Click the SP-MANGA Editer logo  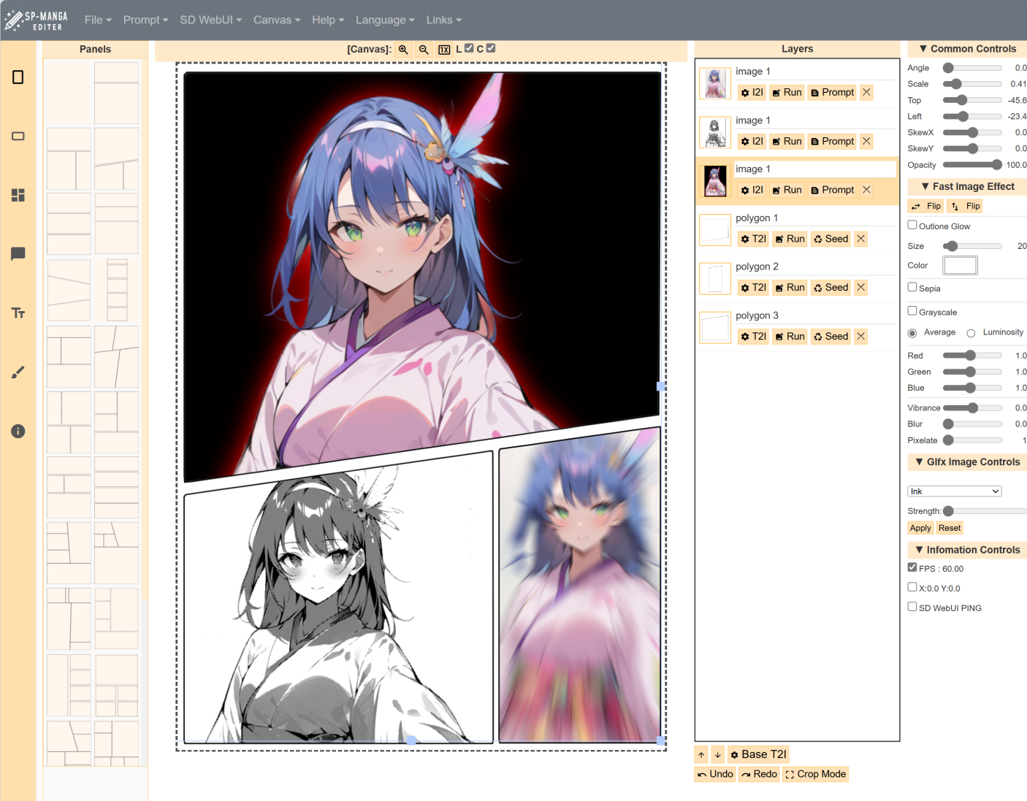click(x=37, y=20)
